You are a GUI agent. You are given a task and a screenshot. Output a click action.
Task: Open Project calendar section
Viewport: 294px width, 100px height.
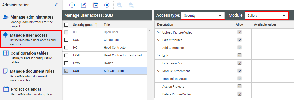coord(31,91)
